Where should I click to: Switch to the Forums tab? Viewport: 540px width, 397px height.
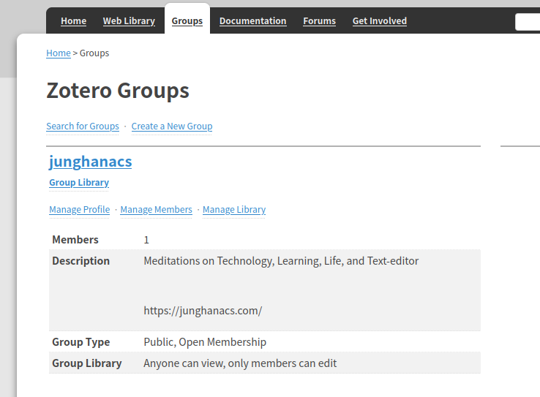(x=319, y=21)
